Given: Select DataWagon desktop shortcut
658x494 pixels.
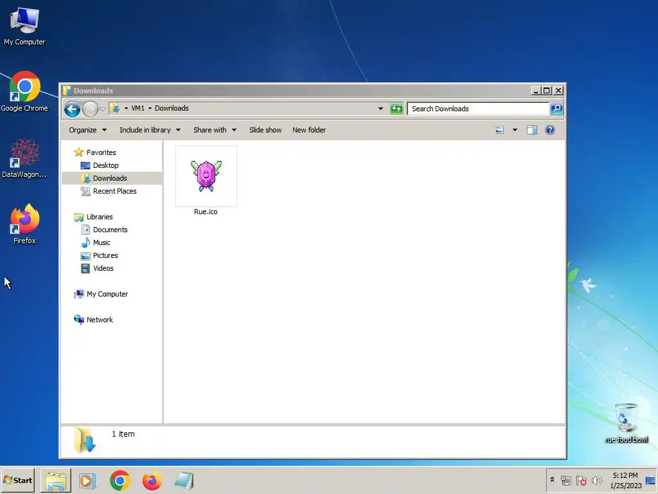Looking at the screenshot, I should click(24, 159).
